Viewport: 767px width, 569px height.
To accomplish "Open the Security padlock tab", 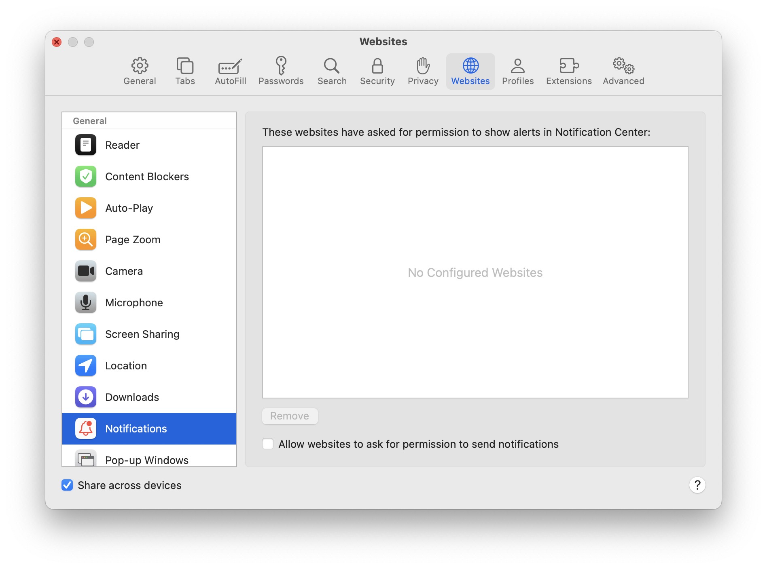I will [377, 72].
